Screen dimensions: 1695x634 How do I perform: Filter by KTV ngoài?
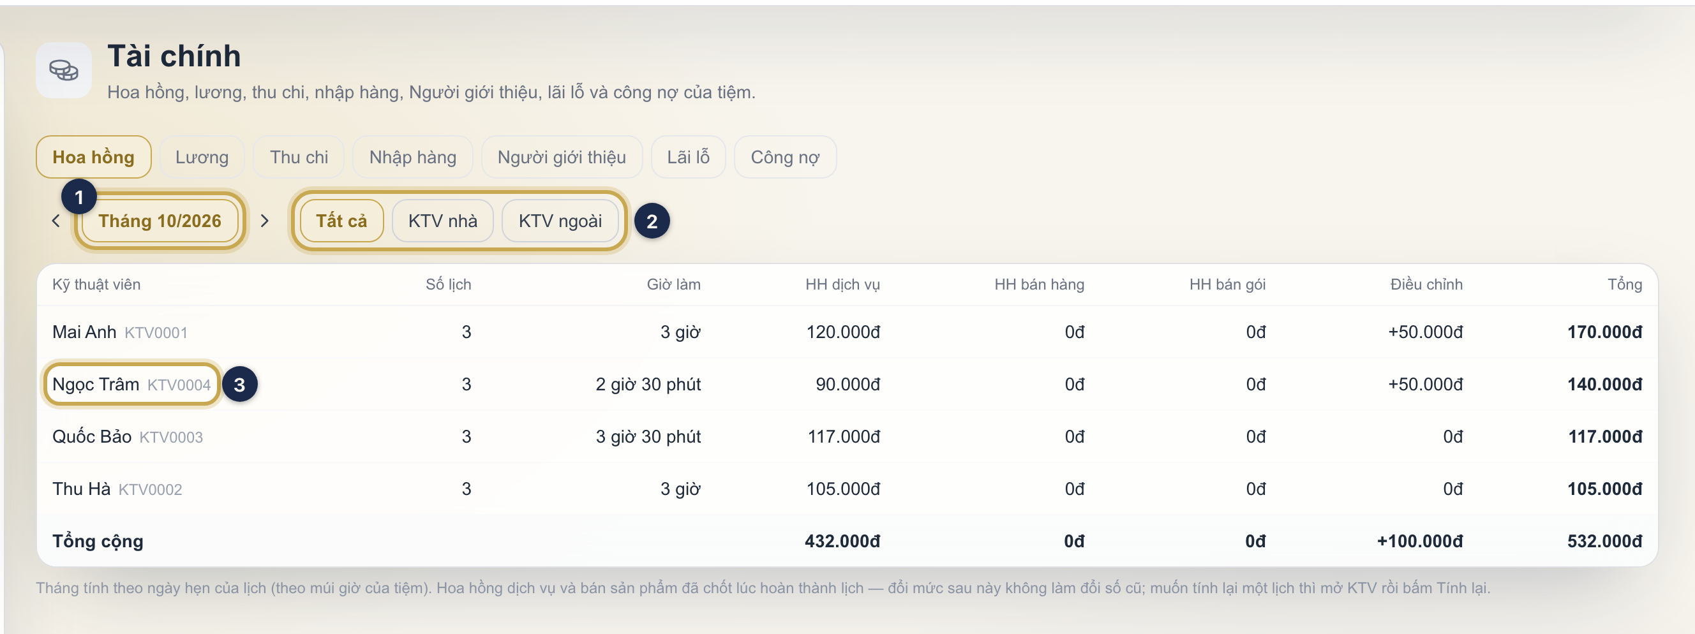(x=560, y=221)
